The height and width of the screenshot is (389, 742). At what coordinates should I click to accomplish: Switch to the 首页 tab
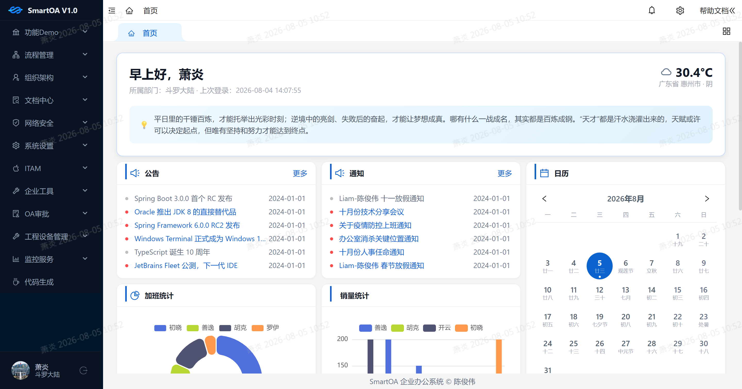coord(150,33)
